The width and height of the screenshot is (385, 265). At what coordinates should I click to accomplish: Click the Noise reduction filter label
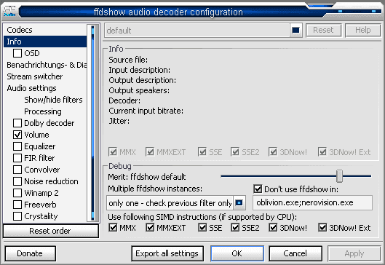[51, 181]
